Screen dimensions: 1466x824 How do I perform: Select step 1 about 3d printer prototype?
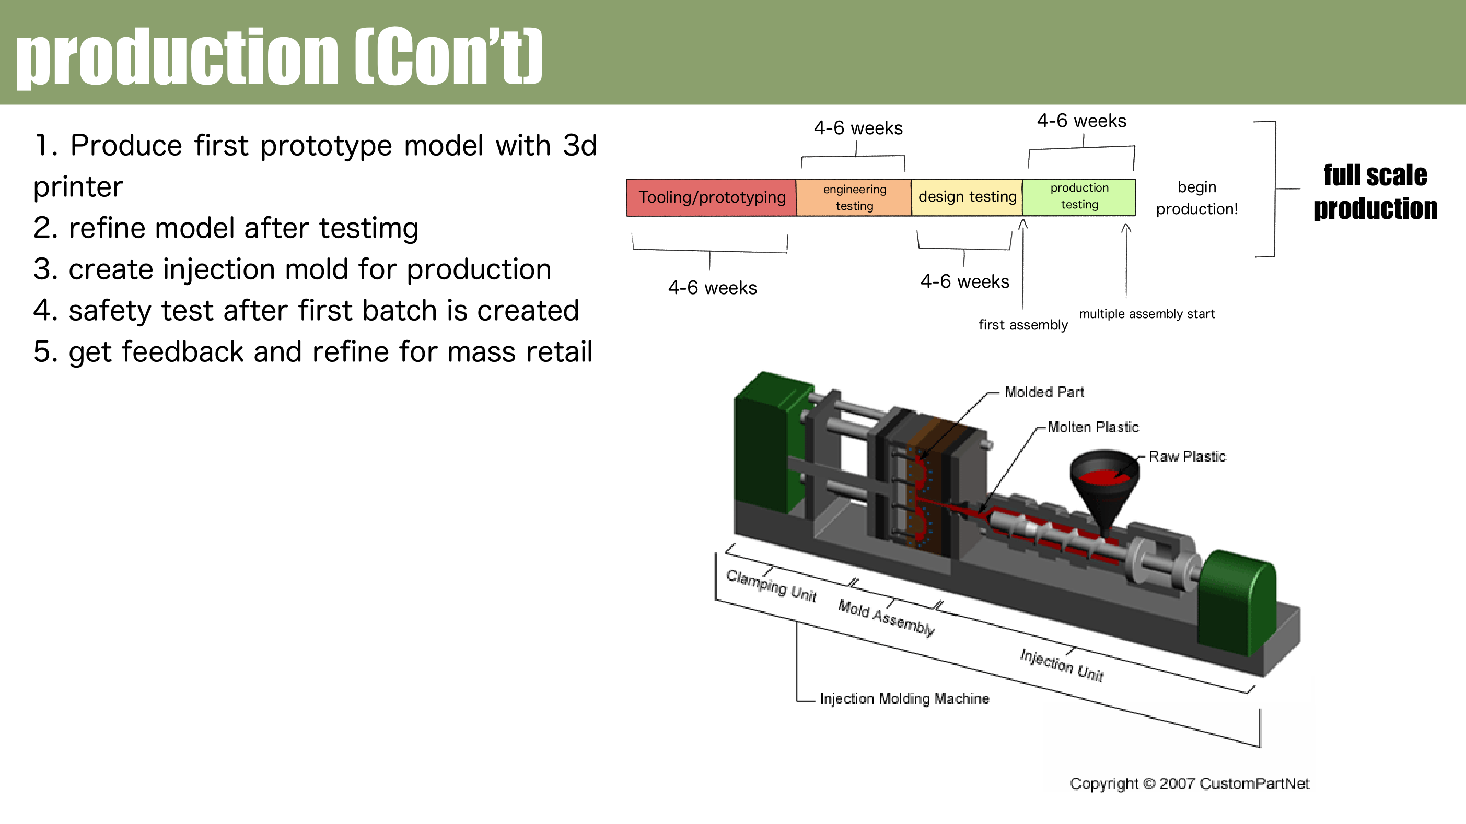click(314, 146)
